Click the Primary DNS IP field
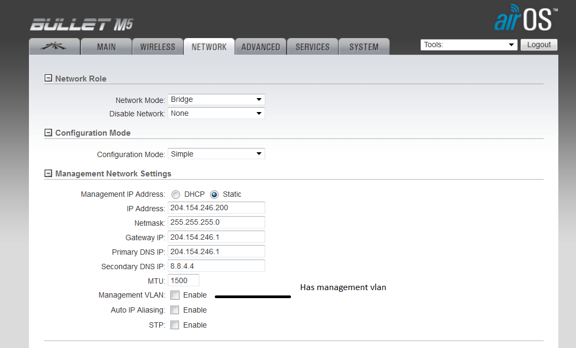 coord(216,251)
